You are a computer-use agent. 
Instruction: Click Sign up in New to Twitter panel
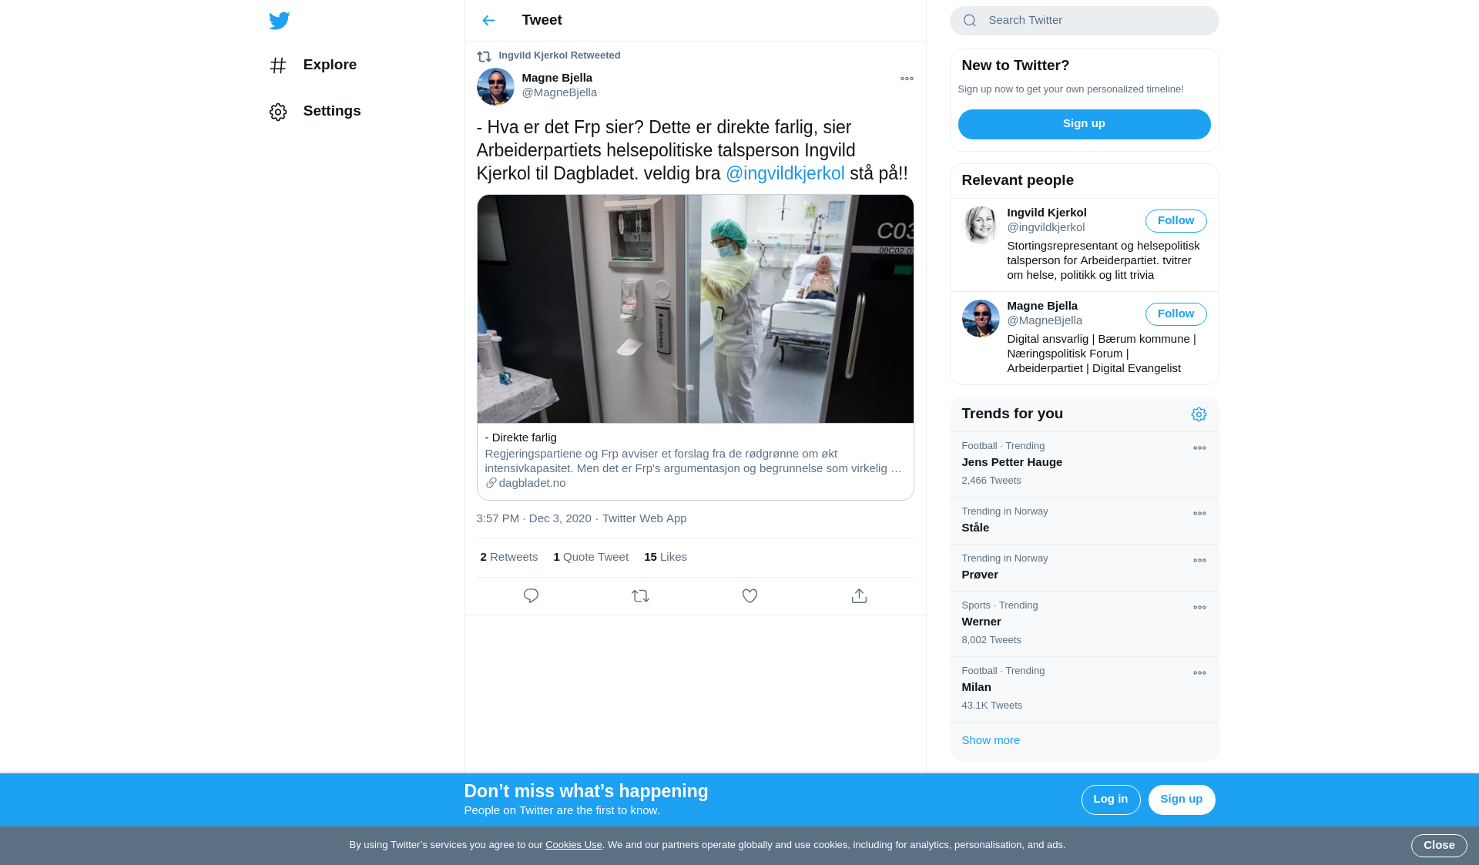(1084, 124)
